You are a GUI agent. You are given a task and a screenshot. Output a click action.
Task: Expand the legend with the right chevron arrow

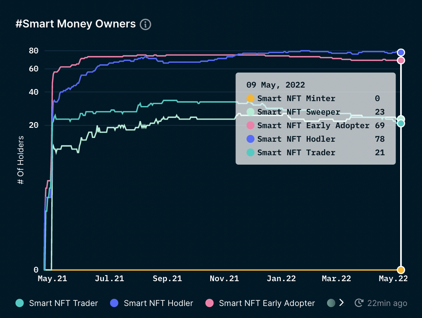click(x=342, y=303)
